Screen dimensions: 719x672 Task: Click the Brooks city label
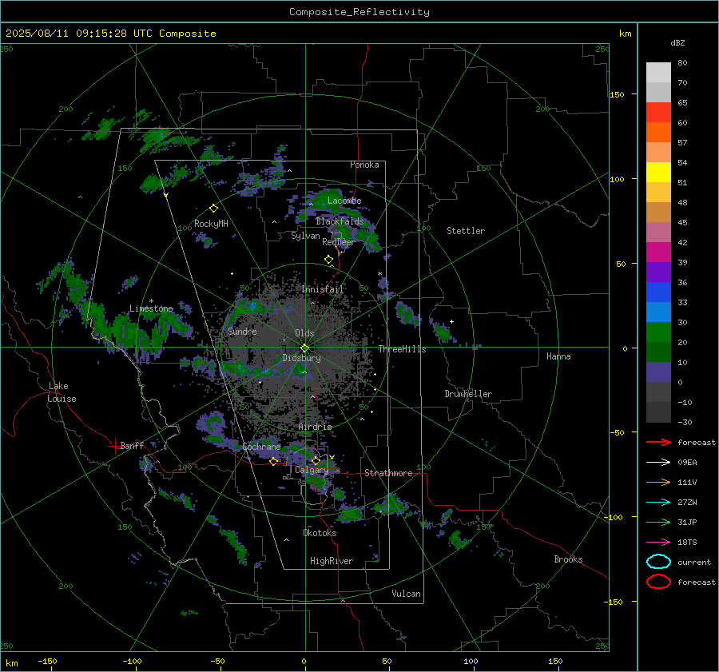click(568, 559)
